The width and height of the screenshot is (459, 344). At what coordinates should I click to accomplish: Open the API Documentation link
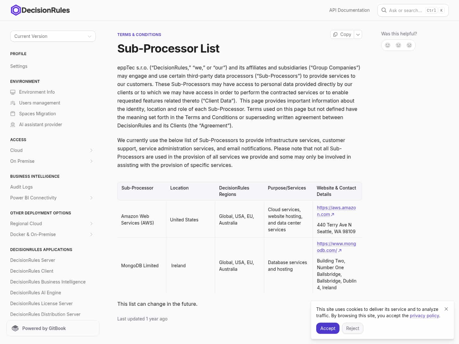coord(349,10)
